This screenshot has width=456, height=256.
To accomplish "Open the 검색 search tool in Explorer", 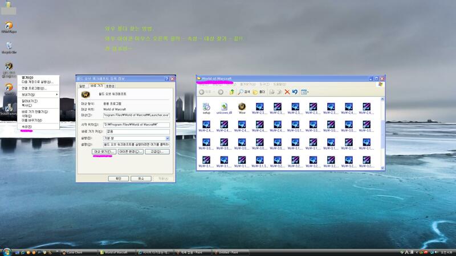I will click(x=244, y=92).
